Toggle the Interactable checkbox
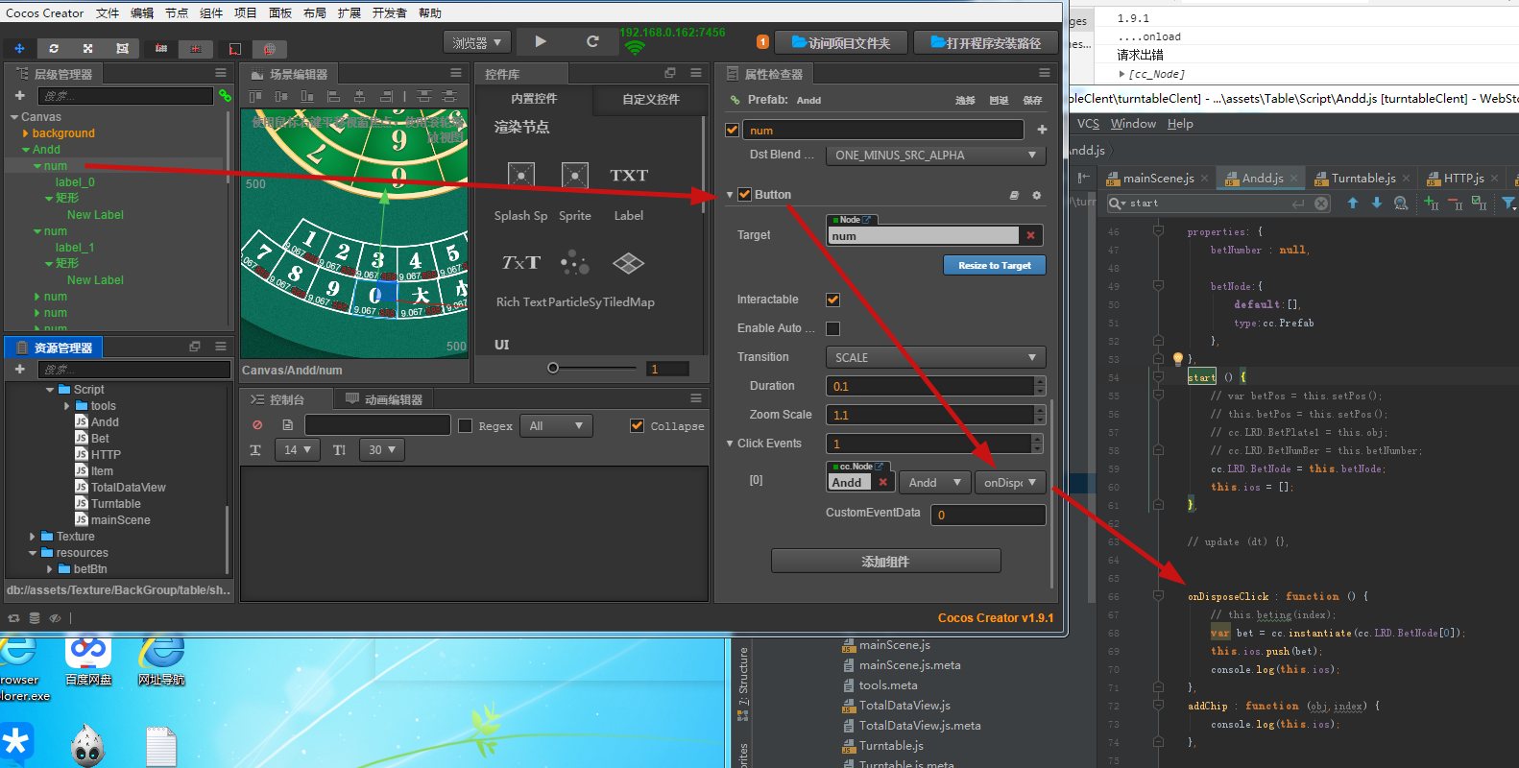The width and height of the screenshot is (1519, 768). tap(832, 300)
